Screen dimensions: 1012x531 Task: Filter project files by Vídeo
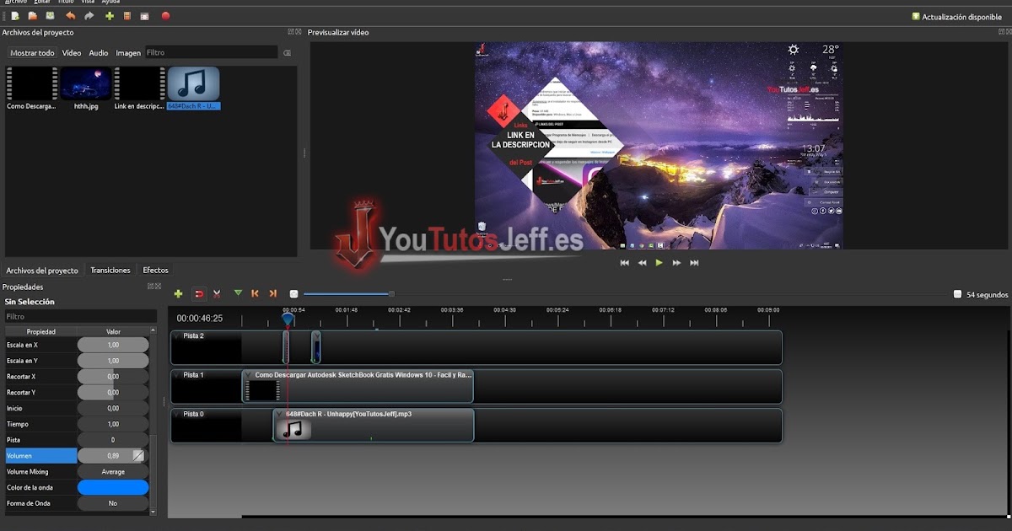pyautogui.click(x=72, y=53)
